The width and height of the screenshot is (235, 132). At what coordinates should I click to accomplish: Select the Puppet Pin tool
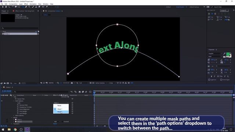click(x=47, y=7)
